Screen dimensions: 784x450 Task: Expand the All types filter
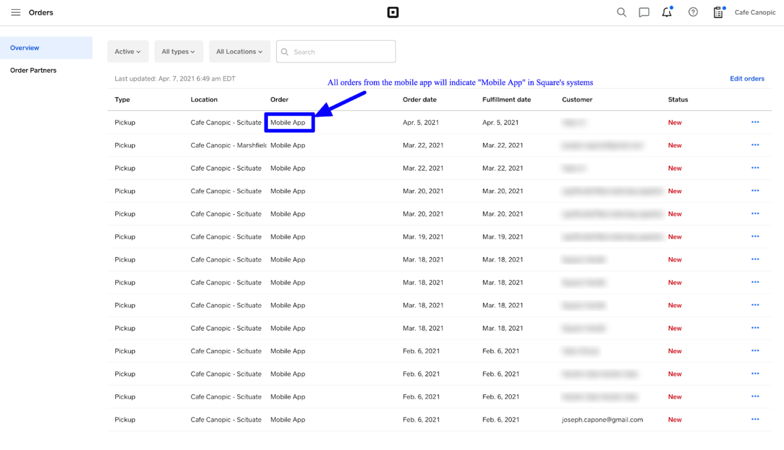[x=178, y=51]
